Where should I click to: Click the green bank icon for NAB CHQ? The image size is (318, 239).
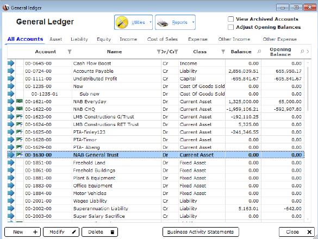(20, 109)
